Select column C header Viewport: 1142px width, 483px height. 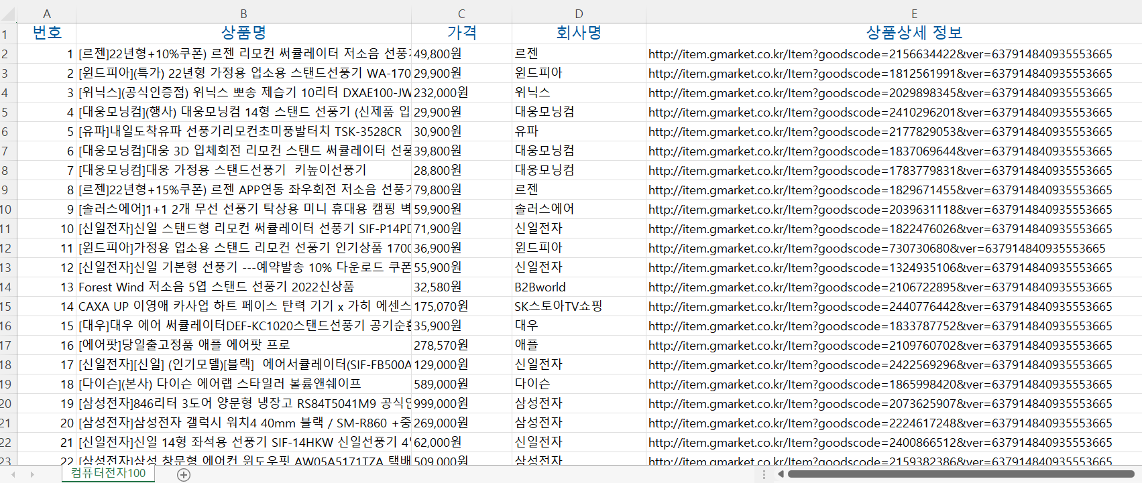pos(461,14)
